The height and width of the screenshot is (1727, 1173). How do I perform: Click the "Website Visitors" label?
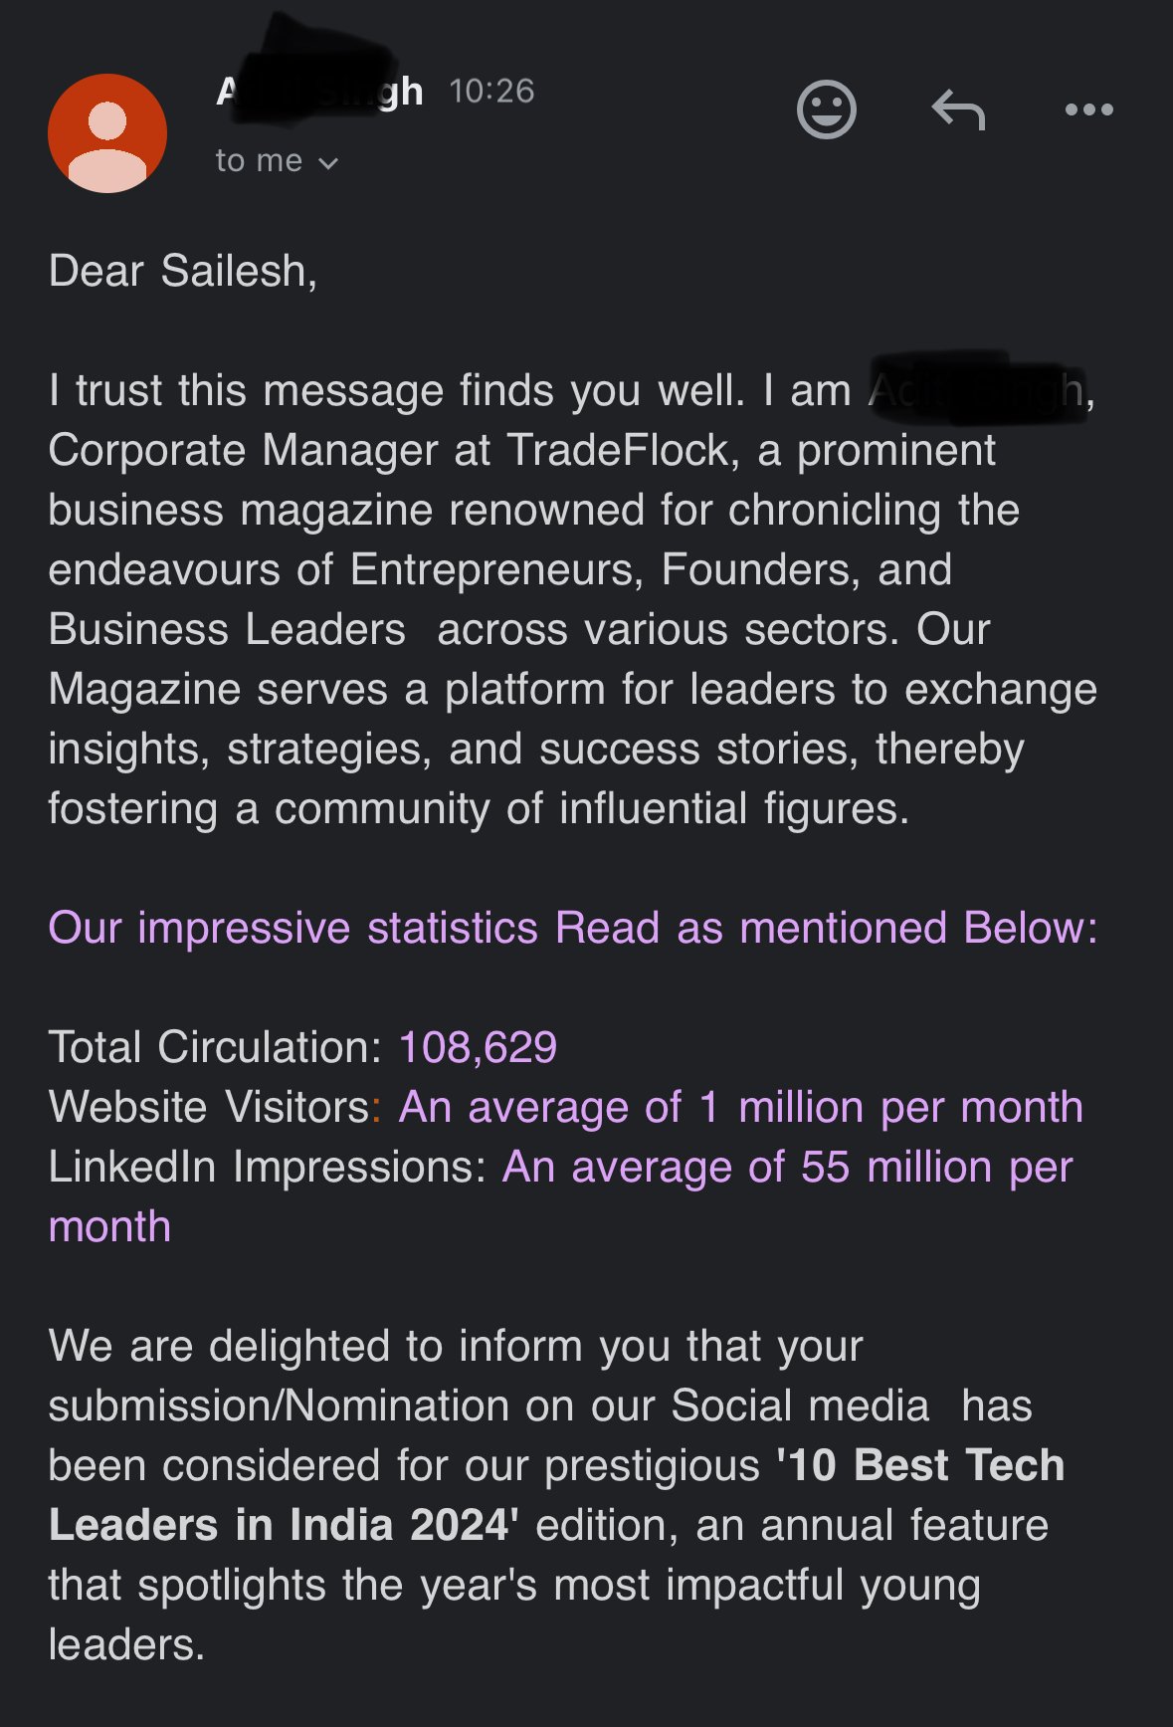(209, 1107)
